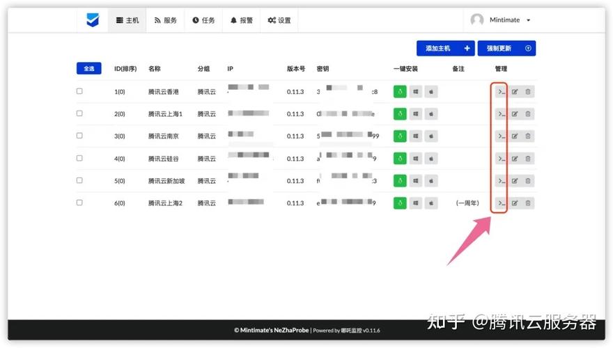Open terminal for 腾讯云南京
The height and width of the screenshot is (348, 613).
[x=501, y=136]
